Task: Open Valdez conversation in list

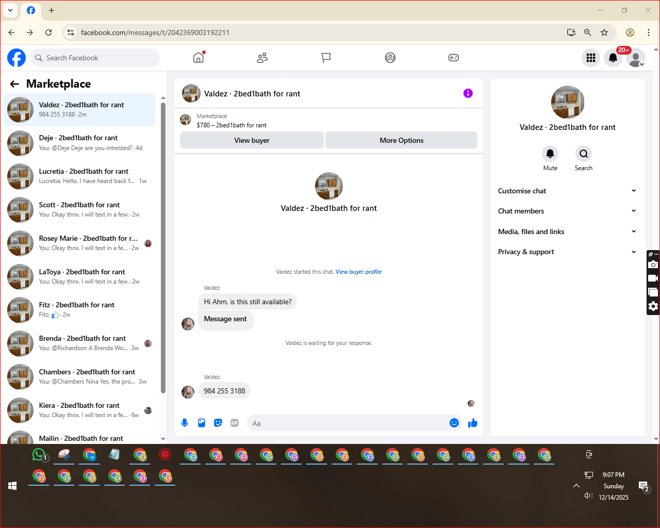Action: (x=80, y=110)
